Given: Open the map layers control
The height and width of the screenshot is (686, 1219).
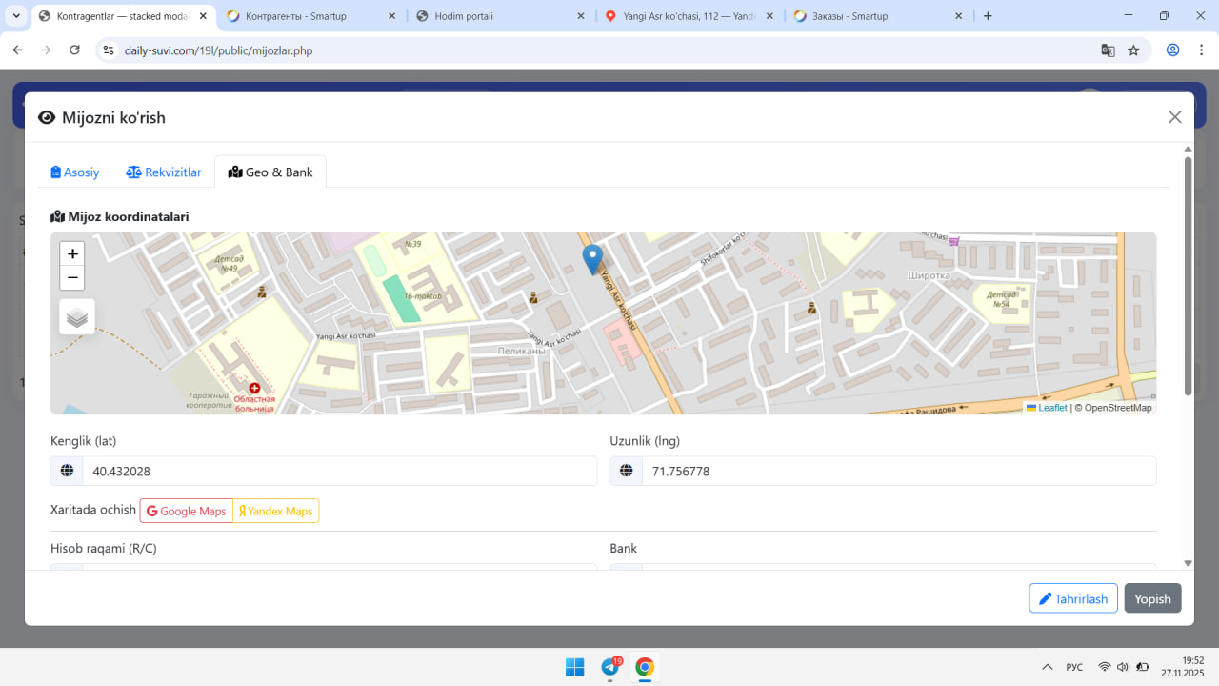Looking at the screenshot, I should click(x=77, y=317).
